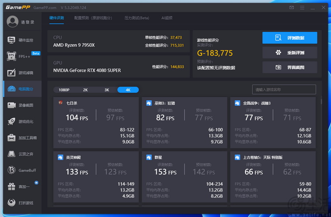Click the AMD Ryzen 9 7950X text
The width and height of the screenshot is (331, 217).
click(74, 45)
